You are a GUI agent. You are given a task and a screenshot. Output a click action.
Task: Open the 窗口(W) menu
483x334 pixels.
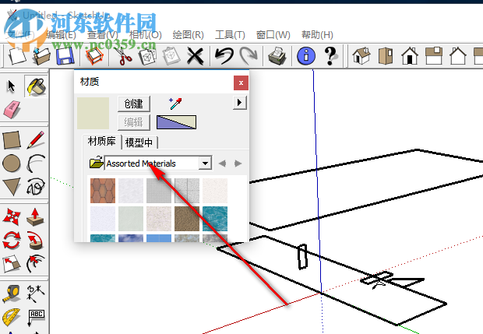pyautogui.click(x=273, y=35)
